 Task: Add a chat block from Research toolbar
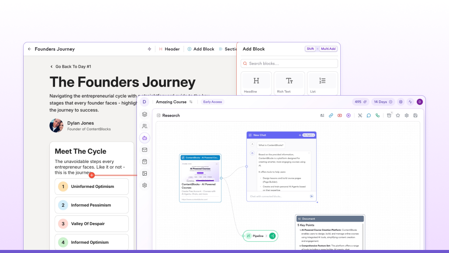(369, 115)
